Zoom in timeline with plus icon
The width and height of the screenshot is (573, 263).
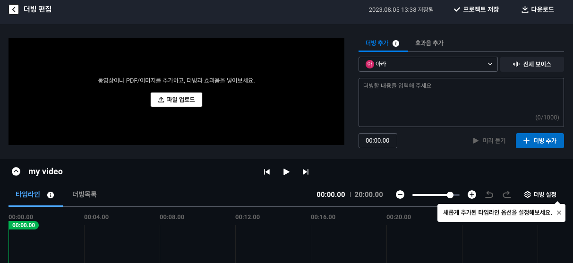(x=472, y=195)
